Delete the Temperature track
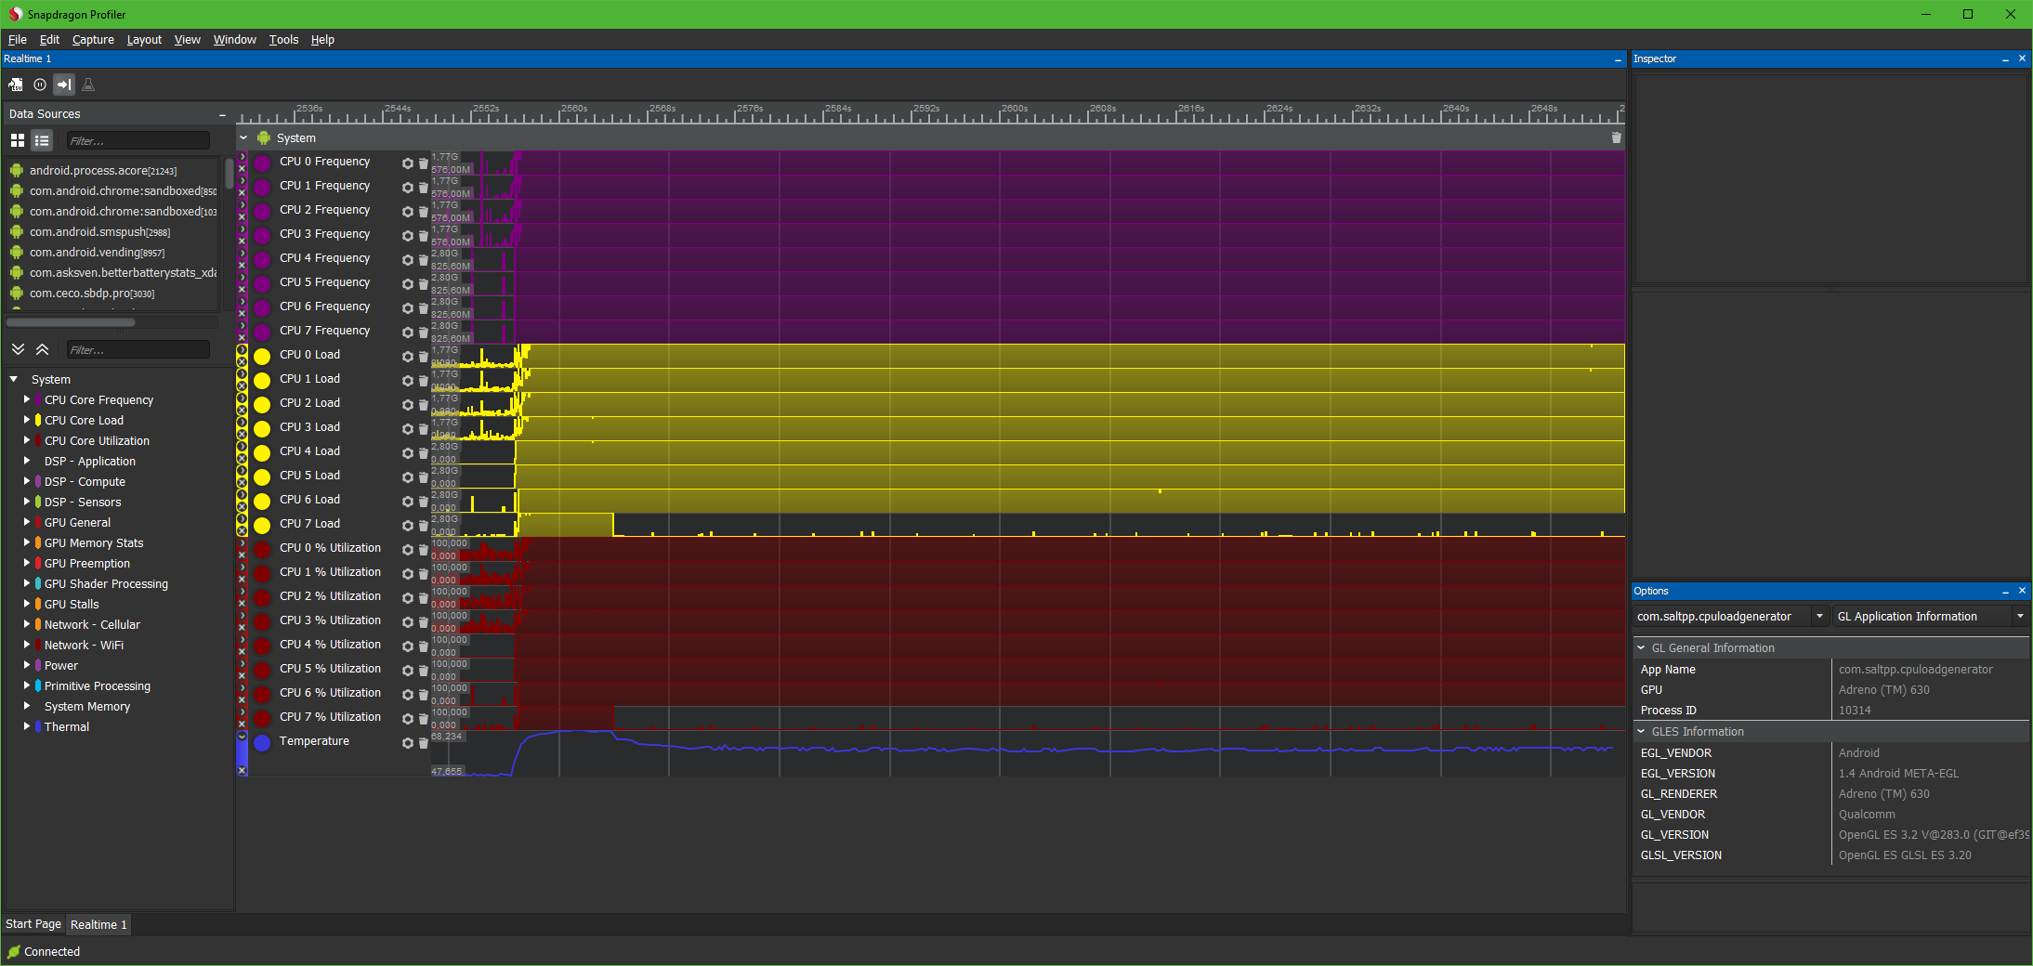 tap(424, 742)
